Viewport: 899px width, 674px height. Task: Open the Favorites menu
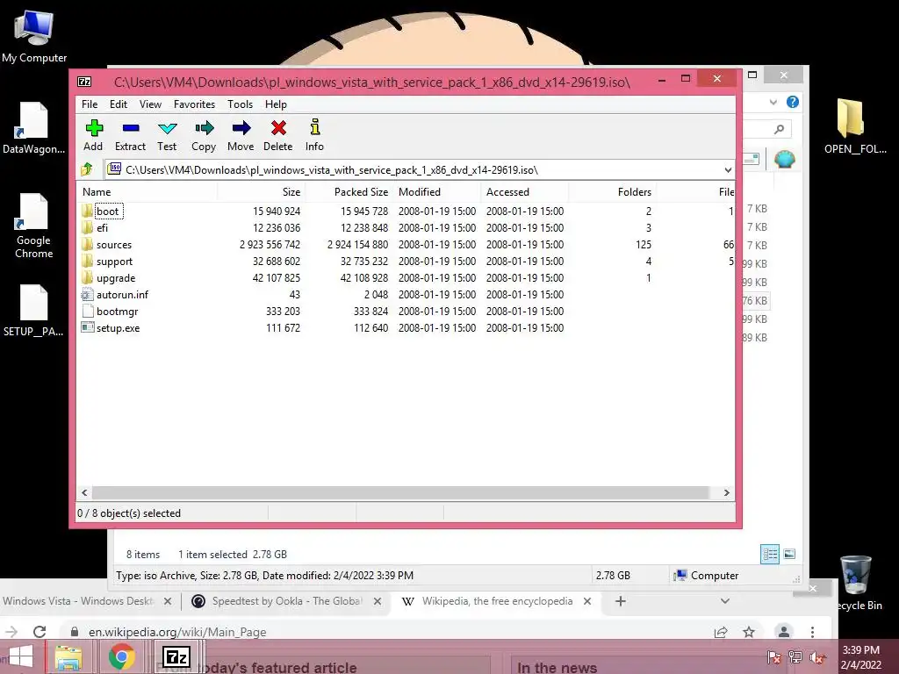click(x=194, y=104)
